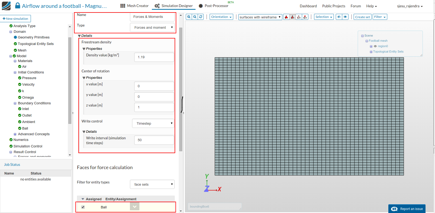Open the Post-Processor tab
The width and height of the screenshot is (435, 213).
[x=213, y=6]
